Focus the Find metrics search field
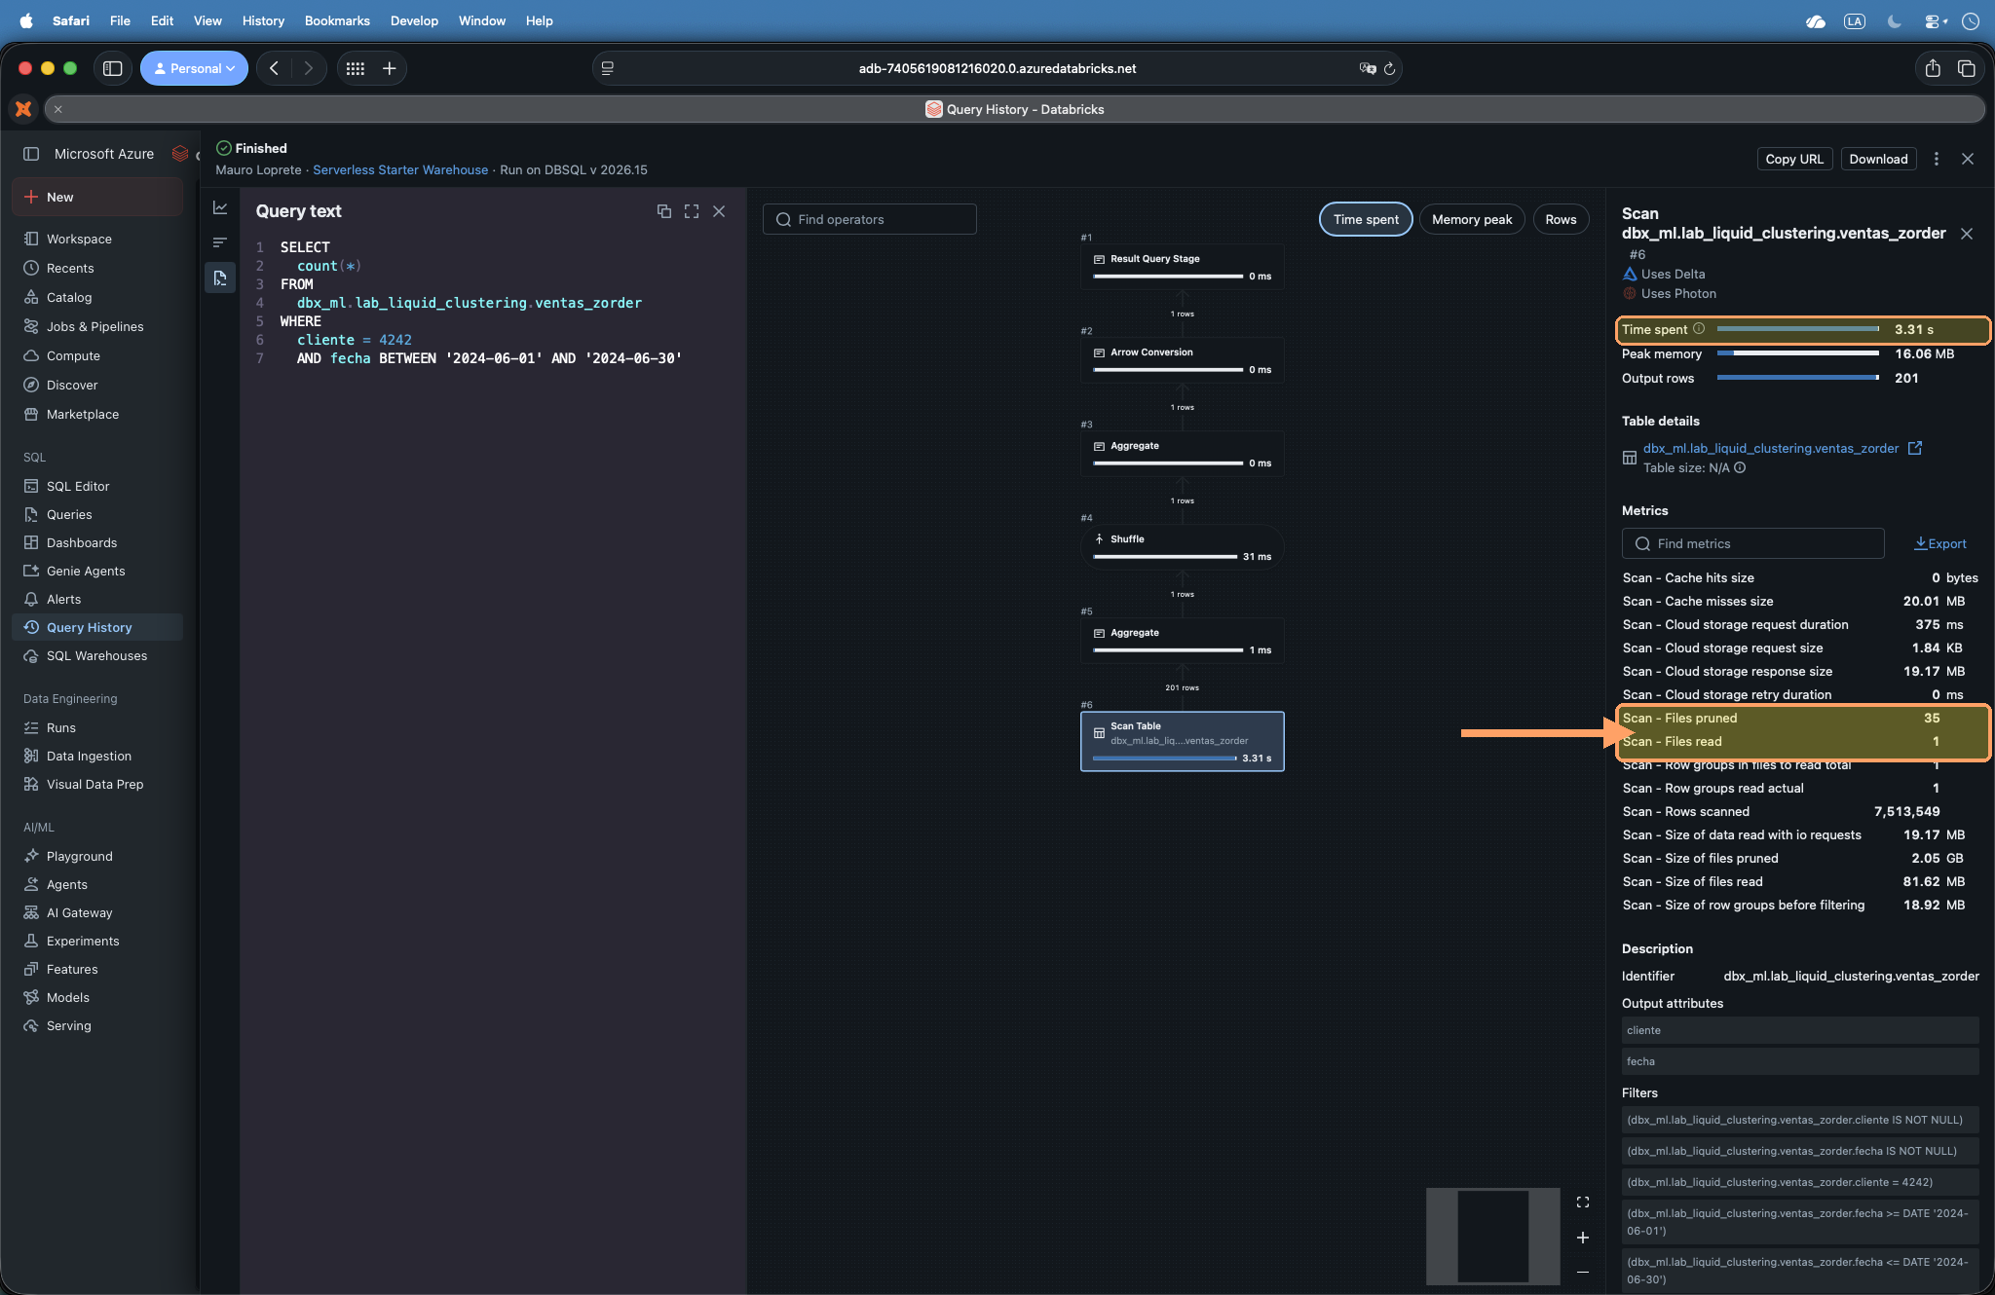This screenshot has height=1295, width=1995. click(x=1753, y=543)
